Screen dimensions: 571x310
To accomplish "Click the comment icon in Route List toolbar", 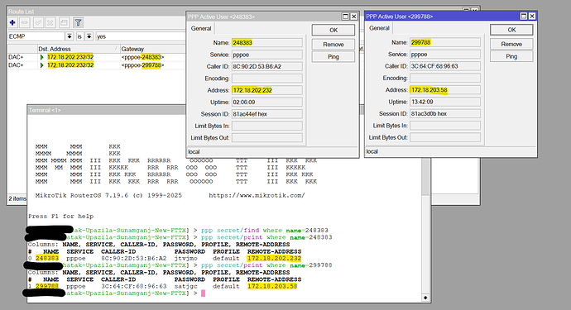I will click(x=64, y=22).
